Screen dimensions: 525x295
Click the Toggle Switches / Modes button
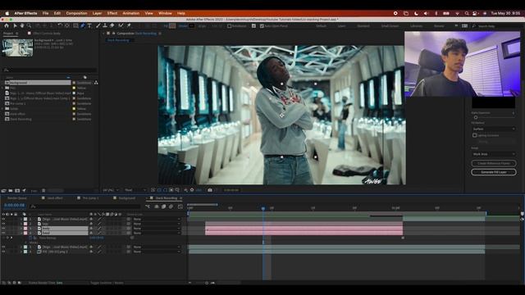[107, 283]
